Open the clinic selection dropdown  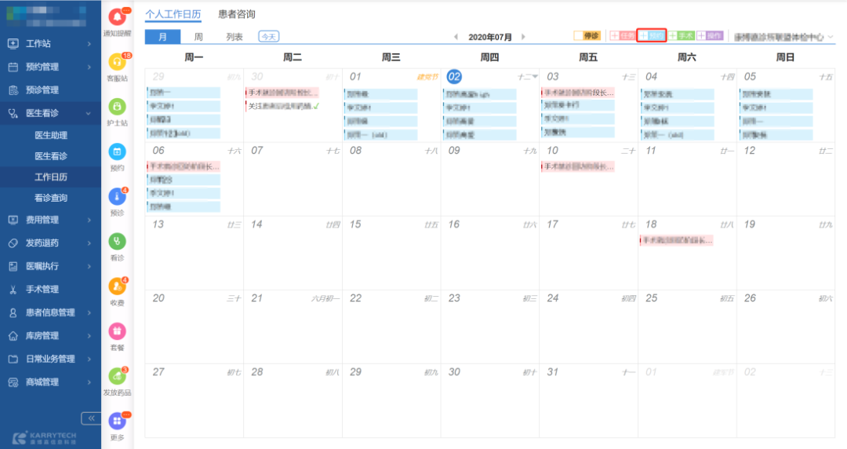(783, 37)
